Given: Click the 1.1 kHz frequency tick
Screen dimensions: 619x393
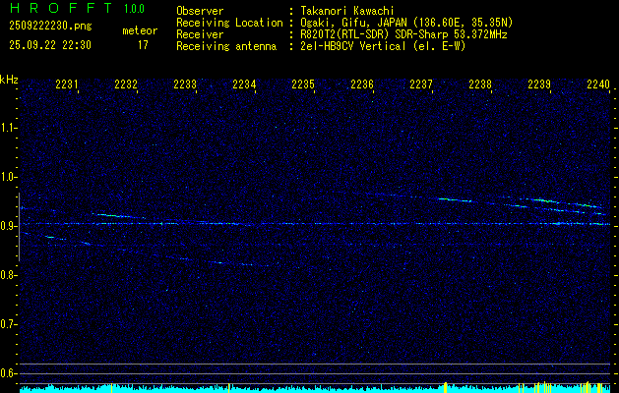Looking at the screenshot, I should (9, 128).
